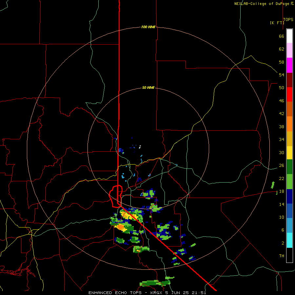Click the dark green 26 kft swatch
The width and height of the screenshot is (295, 295).
click(289, 167)
